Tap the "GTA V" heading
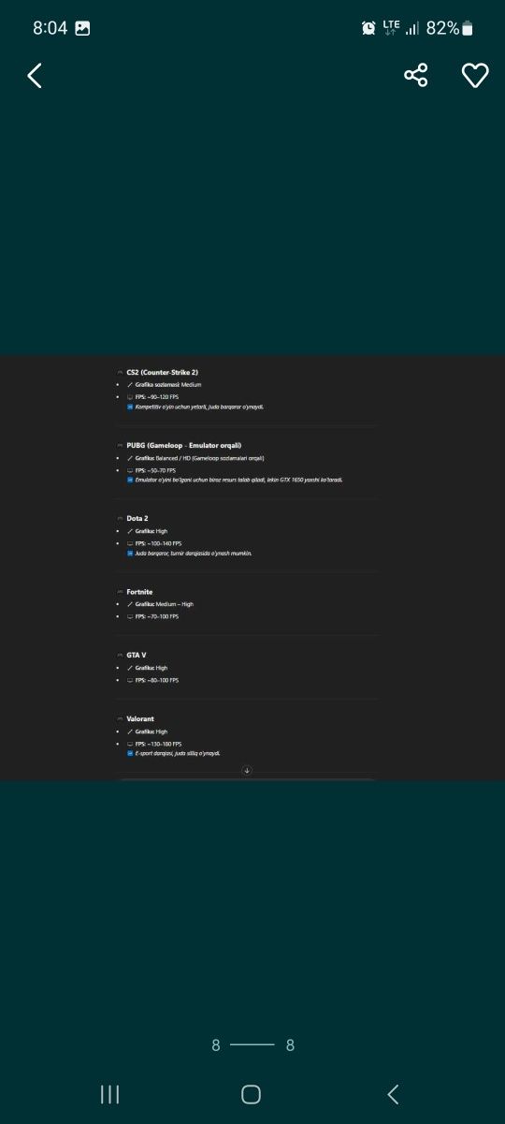 point(137,655)
